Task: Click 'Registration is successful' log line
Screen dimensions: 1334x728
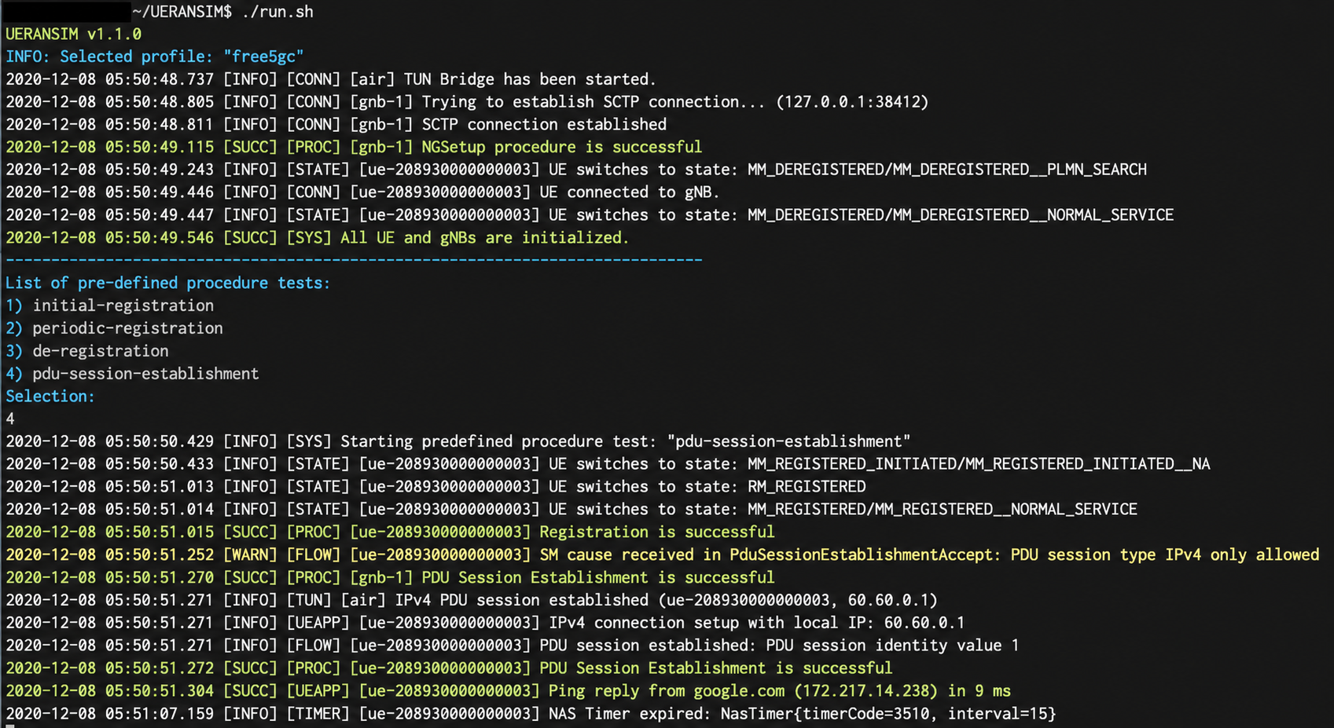Action: pyautogui.click(x=390, y=532)
